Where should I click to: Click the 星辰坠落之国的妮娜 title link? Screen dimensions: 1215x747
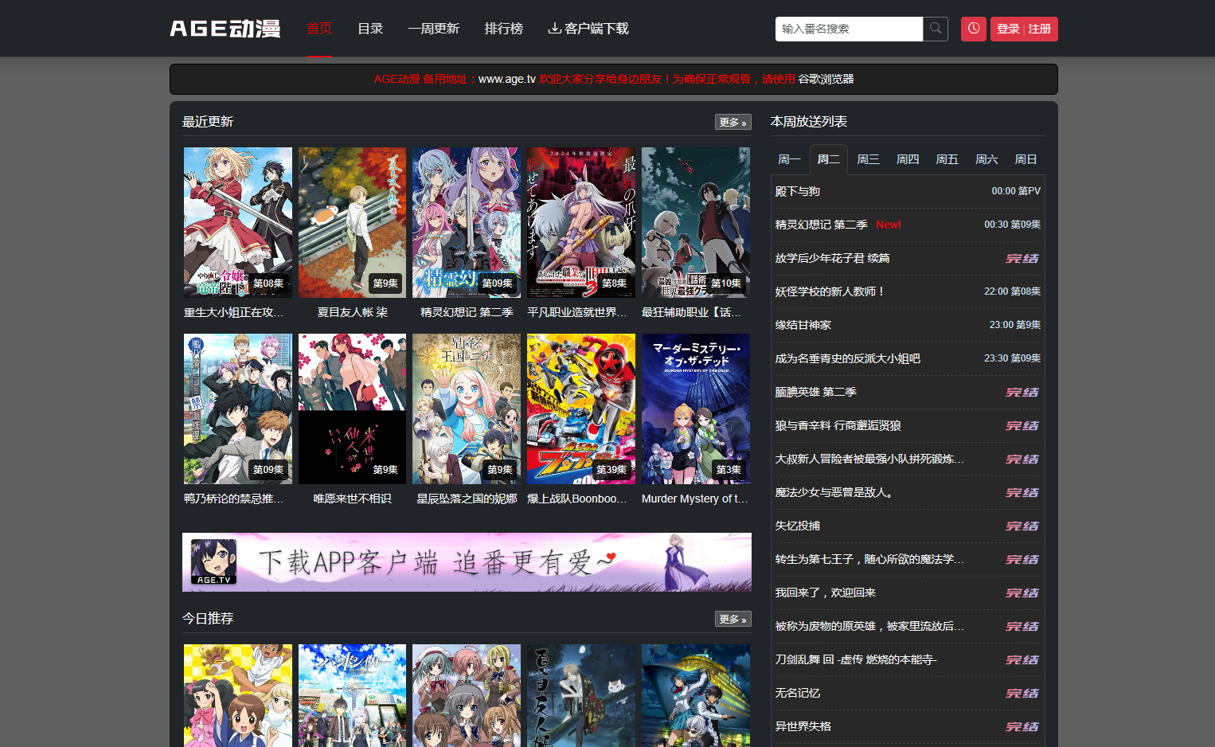[467, 499]
